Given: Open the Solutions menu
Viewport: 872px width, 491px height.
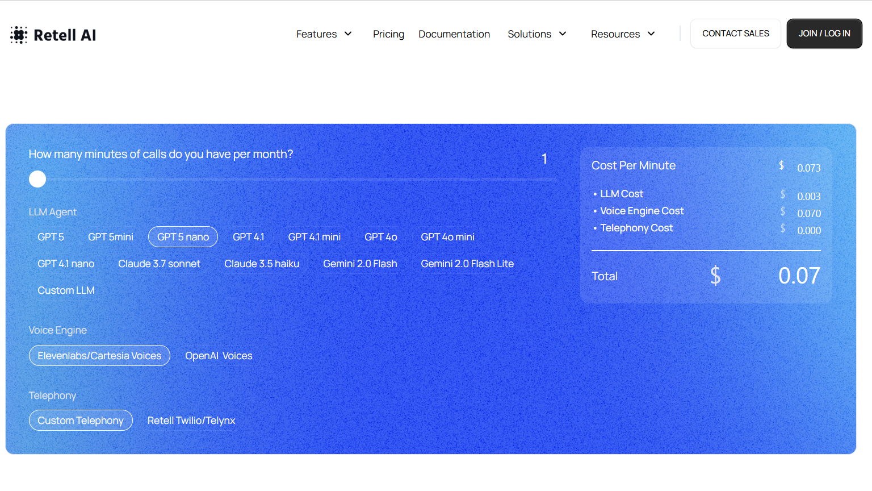Looking at the screenshot, I should 529,34.
